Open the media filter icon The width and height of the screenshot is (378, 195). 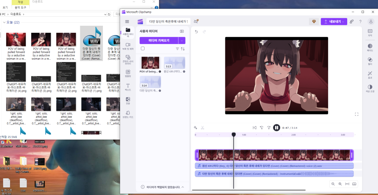point(177,49)
